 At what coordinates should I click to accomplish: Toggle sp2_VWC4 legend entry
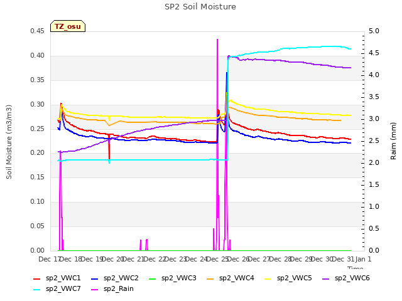pos(231,278)
